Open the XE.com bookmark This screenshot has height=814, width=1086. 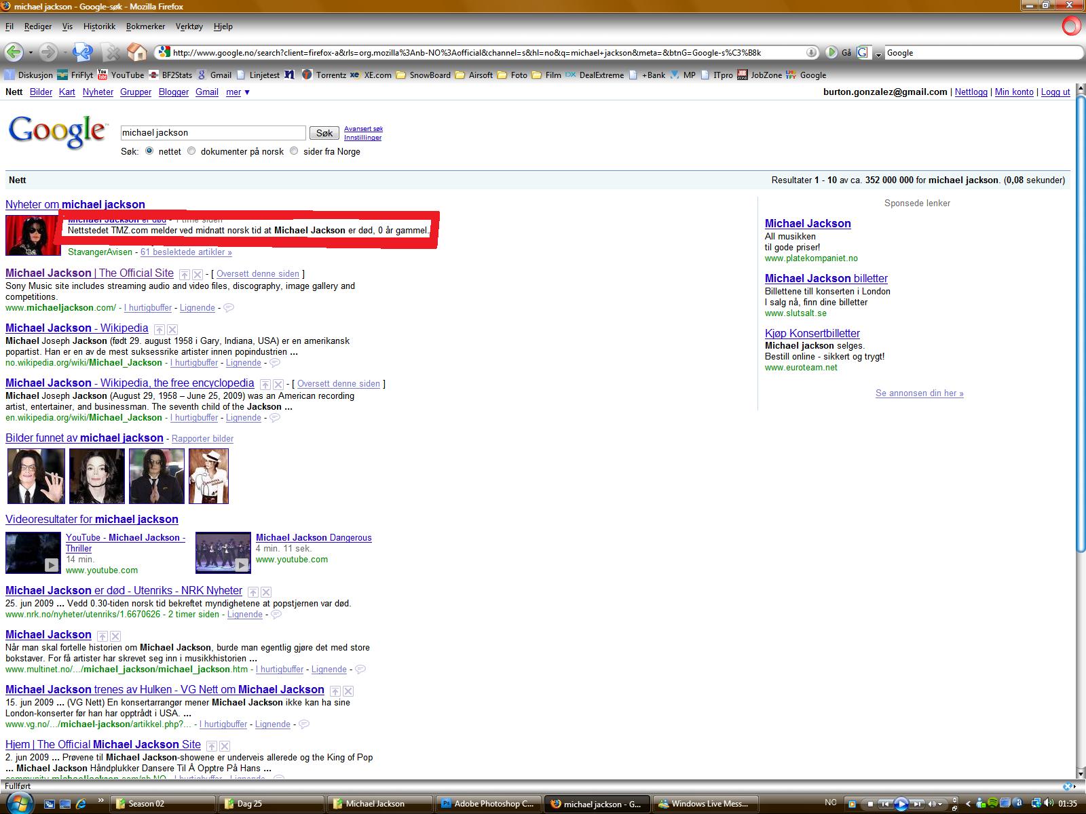(x=371, y=75)
